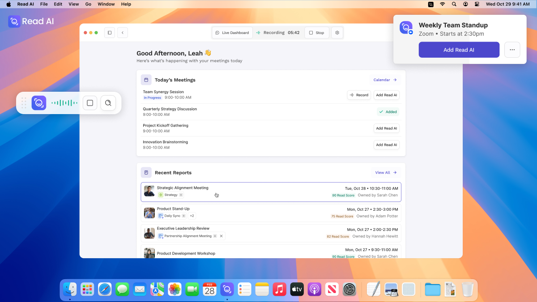Click the Read AI status icon in the menu bar

click(430, 4)
